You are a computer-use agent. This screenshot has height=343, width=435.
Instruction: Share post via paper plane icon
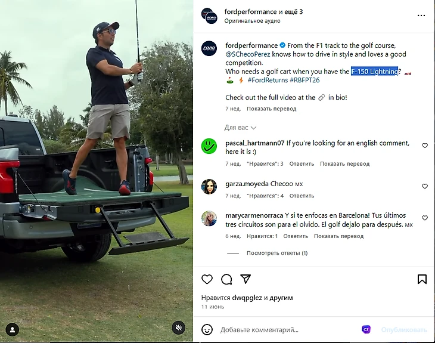pyautogui.click(x=246, y=279)
